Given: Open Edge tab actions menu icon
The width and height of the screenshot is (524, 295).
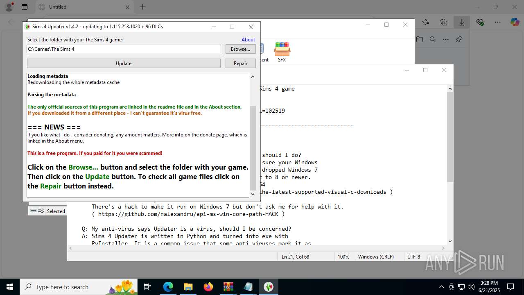Looking at the screenshot, I should click(25, 7).
